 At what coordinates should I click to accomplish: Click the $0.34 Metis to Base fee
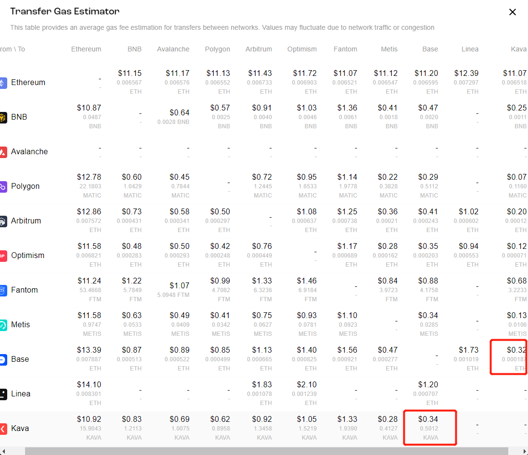(x=428, y=316)
